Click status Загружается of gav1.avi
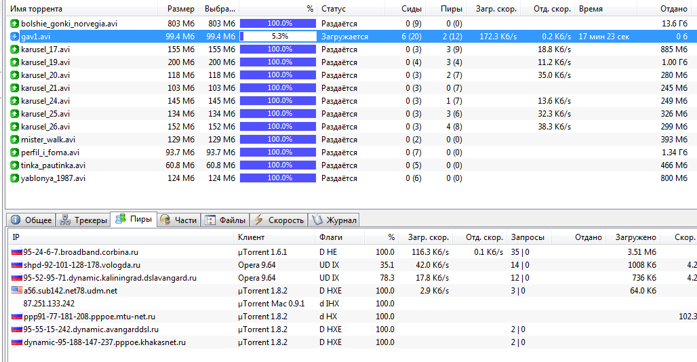This screenshot has height=362, width=697. (344, 37)
